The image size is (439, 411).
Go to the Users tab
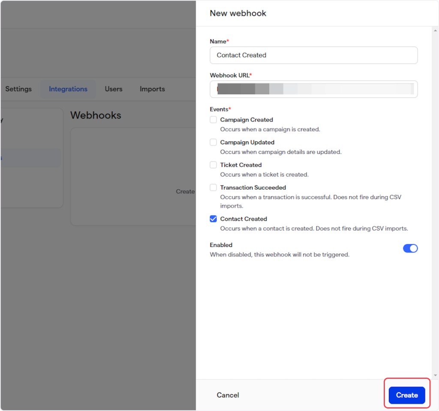[x=114, y=89]
